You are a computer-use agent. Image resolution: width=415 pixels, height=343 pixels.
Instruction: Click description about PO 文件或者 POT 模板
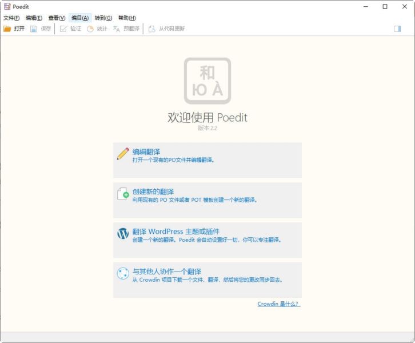click(x=195, y=200)
